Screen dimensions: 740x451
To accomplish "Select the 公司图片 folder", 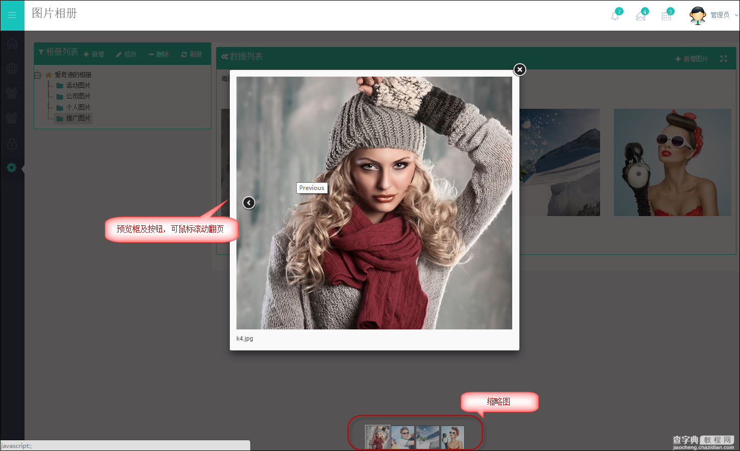I will click(x=78, y=96).
